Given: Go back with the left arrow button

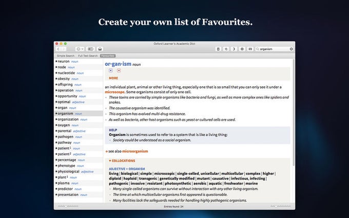Looking at the screenshot, I should 58,49.
